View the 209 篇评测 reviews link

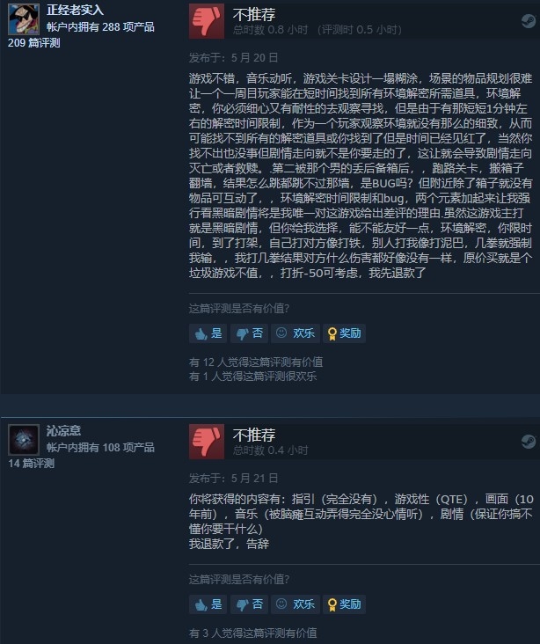(34, 43)
